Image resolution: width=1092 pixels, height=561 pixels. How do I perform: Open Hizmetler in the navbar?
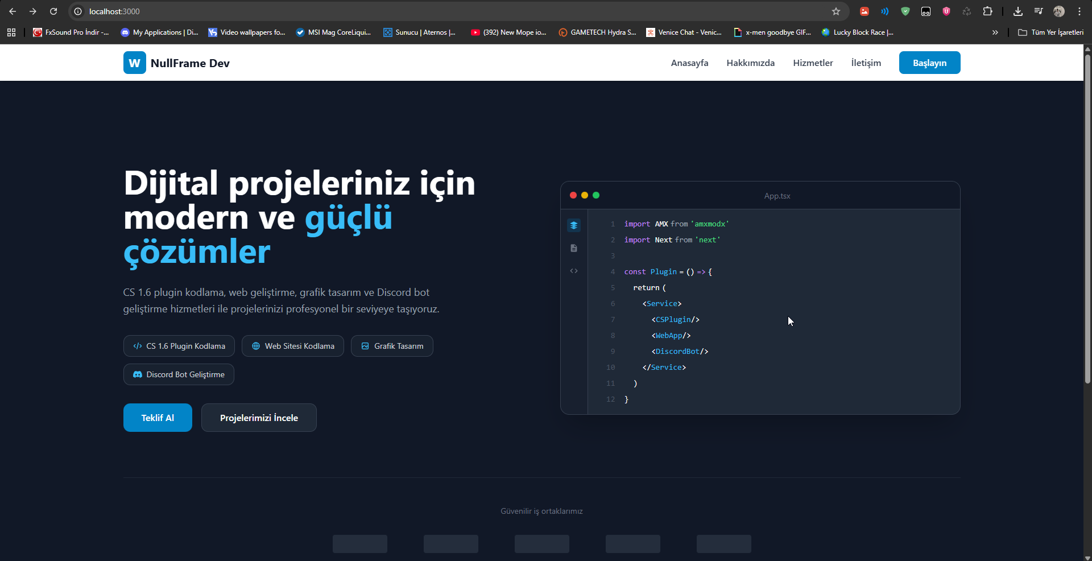tap(813, 63)
